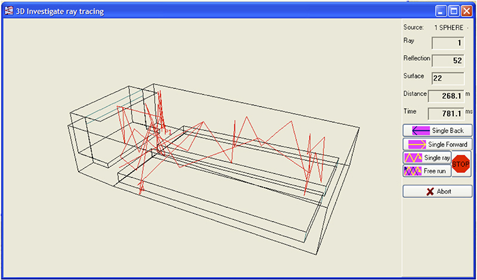Step with the Single Forward arrow icon
The image size is (477, 280).
click(x=417, y=144)
